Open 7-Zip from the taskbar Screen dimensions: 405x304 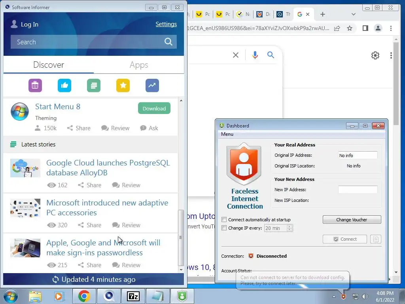click(133, 296)
